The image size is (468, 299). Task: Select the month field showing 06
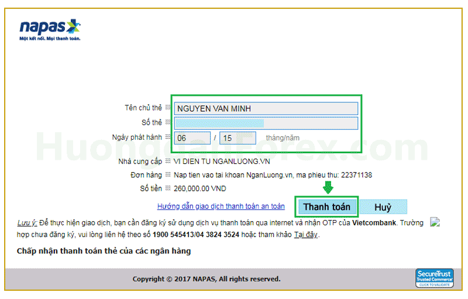192,138
